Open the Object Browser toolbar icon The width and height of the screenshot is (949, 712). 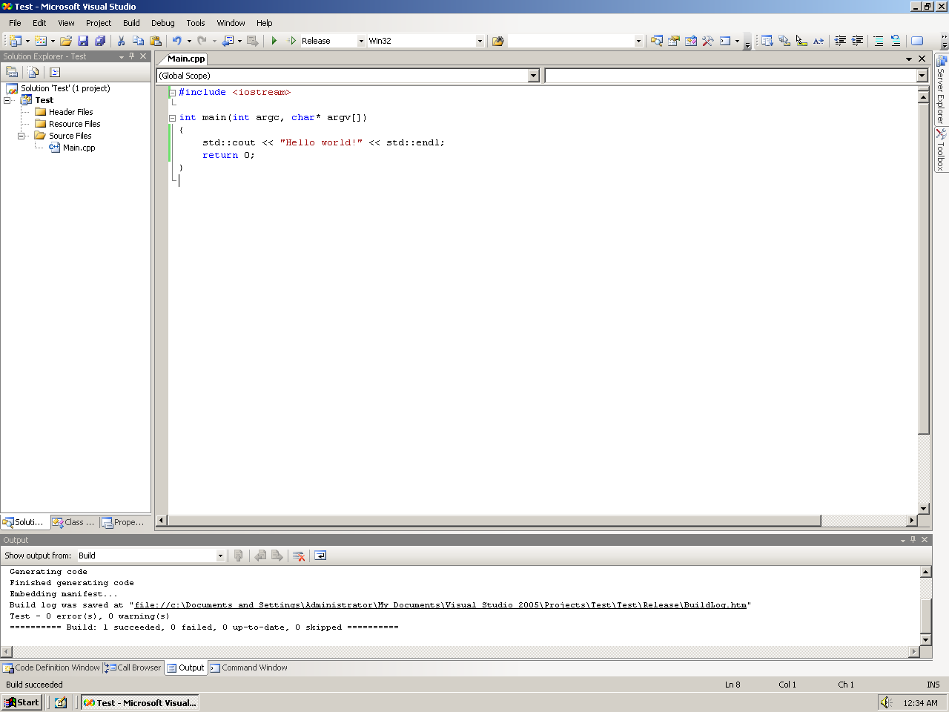(x=691, y=41)
